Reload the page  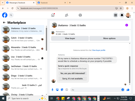tap(12, 8)
